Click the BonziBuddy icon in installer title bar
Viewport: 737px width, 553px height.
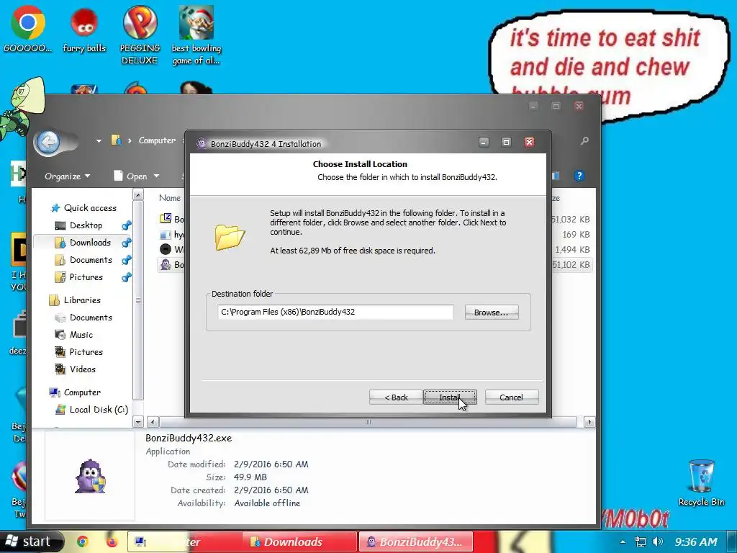click(202, 143)
